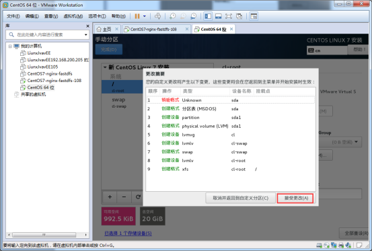Open the 编辑 menu
Screen dimensions: 372x251
click(32, 16)
